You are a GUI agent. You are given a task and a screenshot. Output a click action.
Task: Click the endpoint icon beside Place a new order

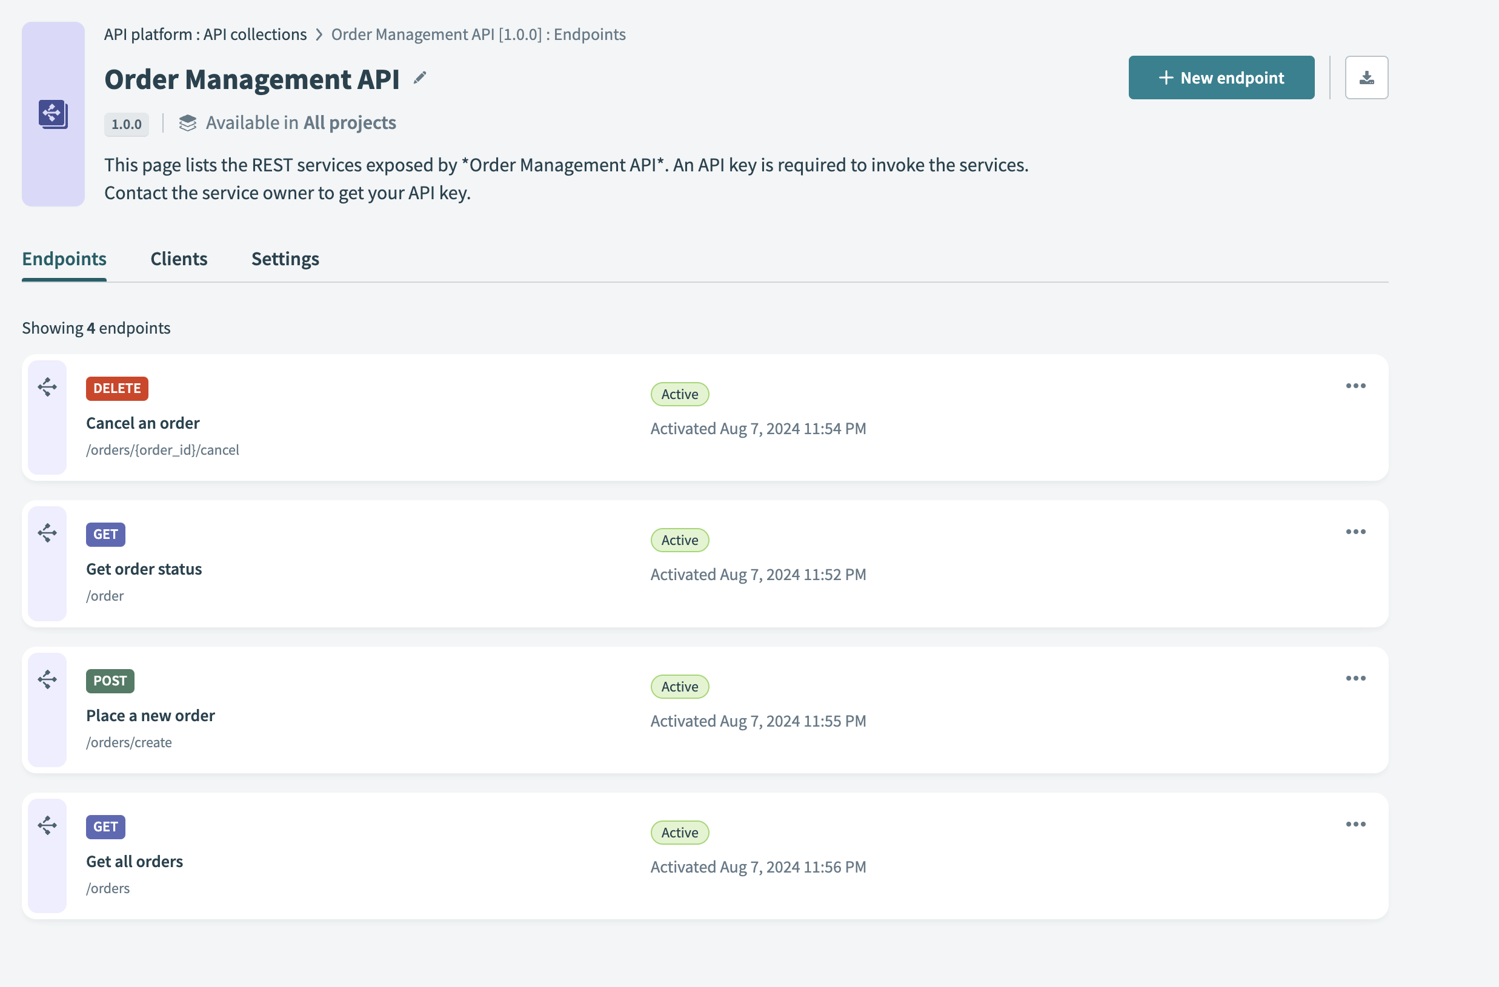pyautogui.click(x=47, y=679)
